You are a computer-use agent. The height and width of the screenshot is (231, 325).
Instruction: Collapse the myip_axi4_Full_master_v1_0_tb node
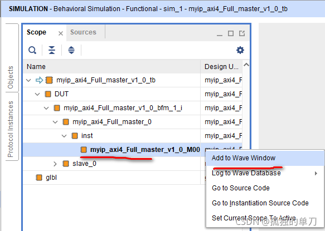pyautogui.click(x=28, y=80)
